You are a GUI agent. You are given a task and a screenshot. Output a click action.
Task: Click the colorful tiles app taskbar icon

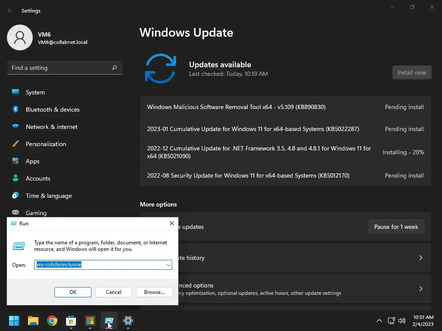[90, 321]
